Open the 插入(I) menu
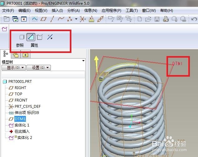The height and width of the screenshot is (157, 198). click(57, 11)
